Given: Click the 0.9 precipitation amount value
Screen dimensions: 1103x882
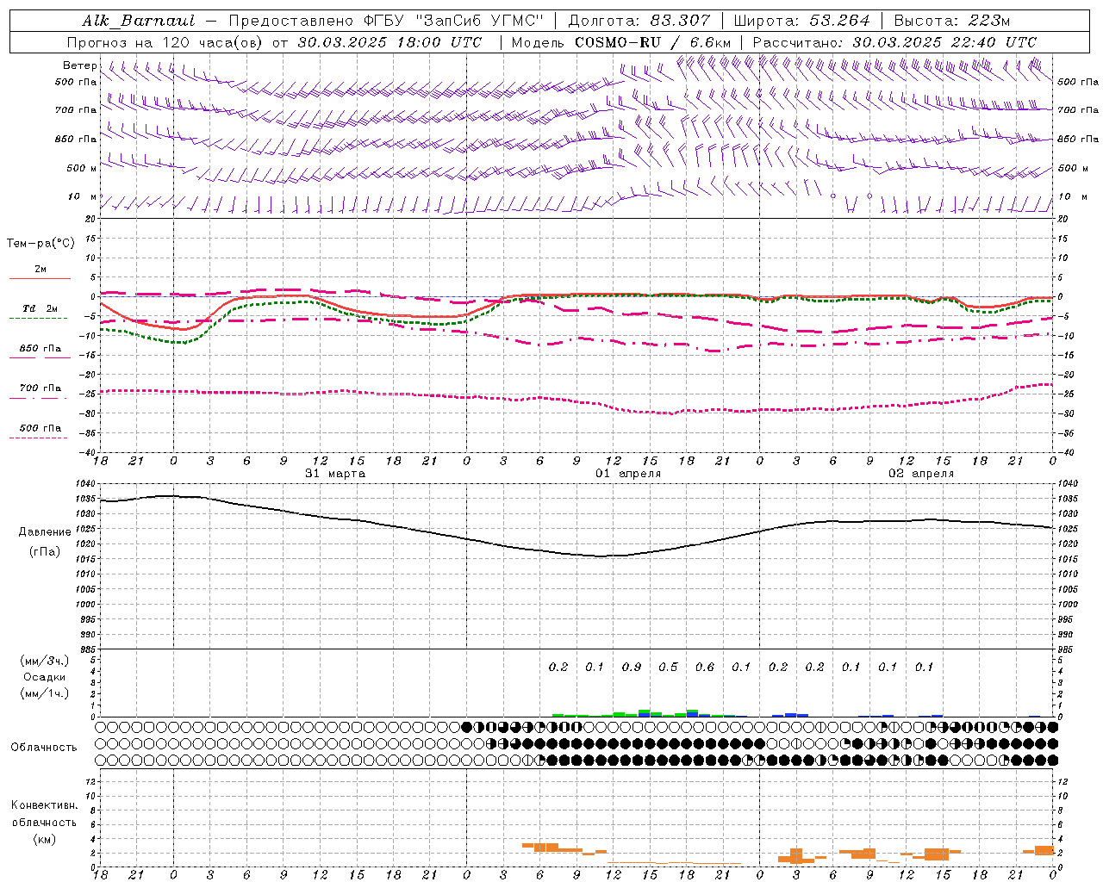Looking at the screenshot, I should 632,667.
